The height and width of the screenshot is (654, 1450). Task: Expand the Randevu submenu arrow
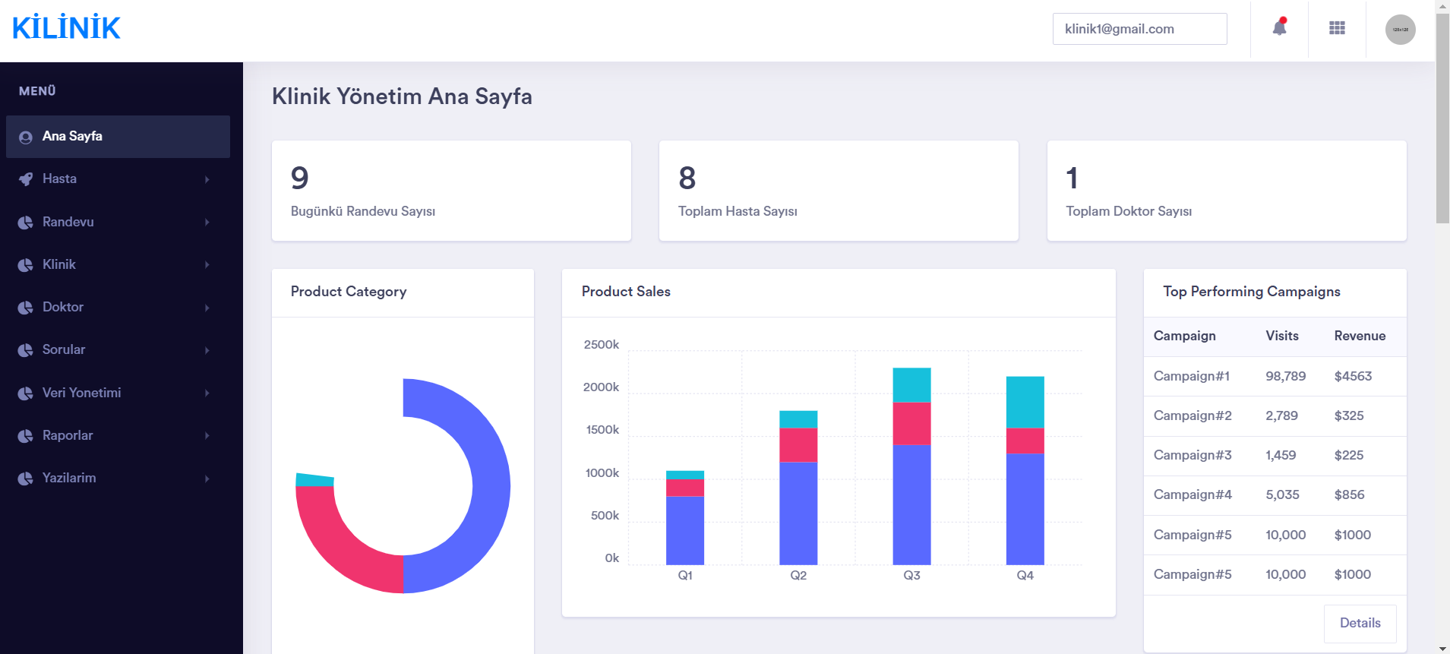point(207,222)
